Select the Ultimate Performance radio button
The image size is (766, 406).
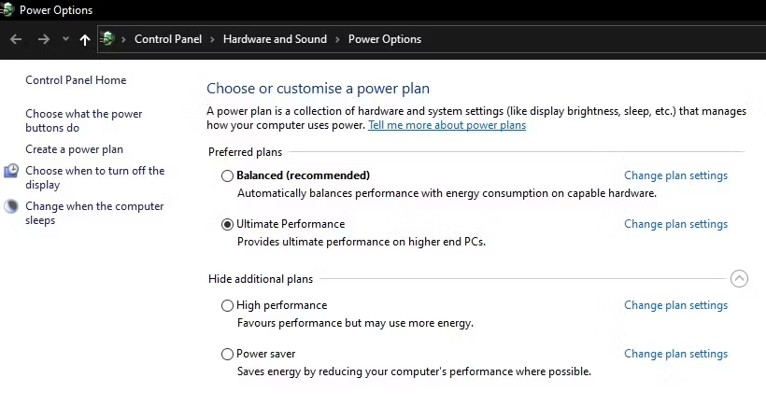click(227, 225)
